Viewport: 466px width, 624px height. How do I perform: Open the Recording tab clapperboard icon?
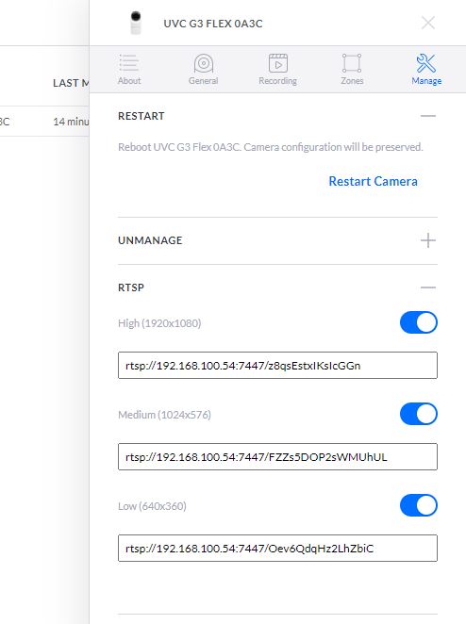tap(278, 63)
